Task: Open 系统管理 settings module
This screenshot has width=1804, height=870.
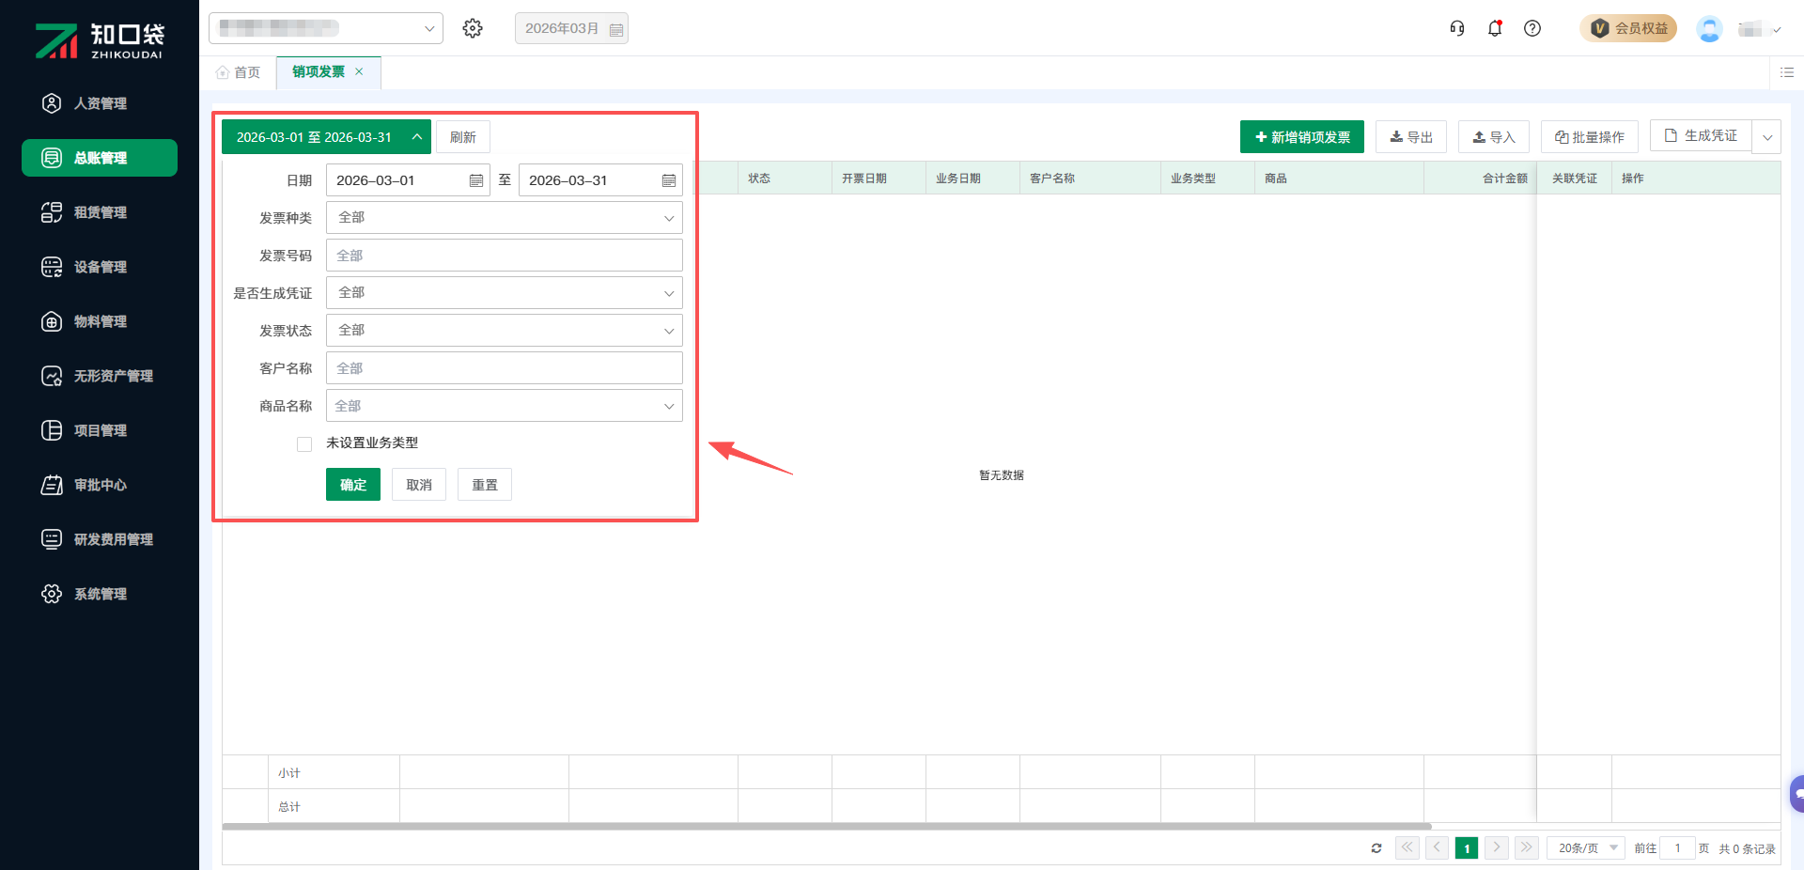Action: coord(99,594)
